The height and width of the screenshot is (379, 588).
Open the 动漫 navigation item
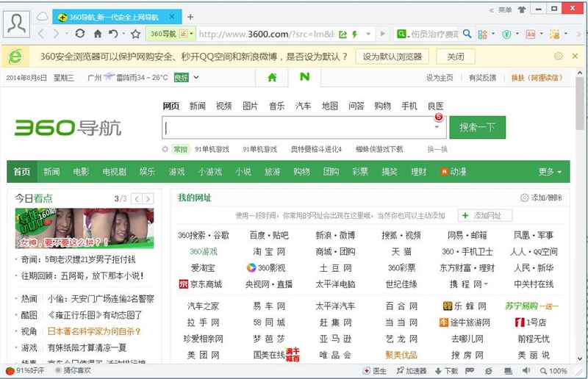click(x=453, y=172)
